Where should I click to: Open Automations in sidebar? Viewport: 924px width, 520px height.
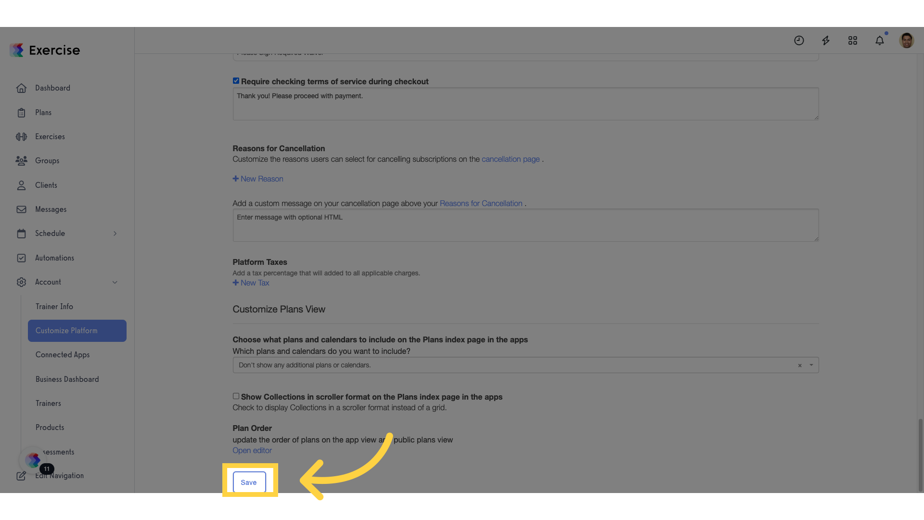(x=55, y=258)
